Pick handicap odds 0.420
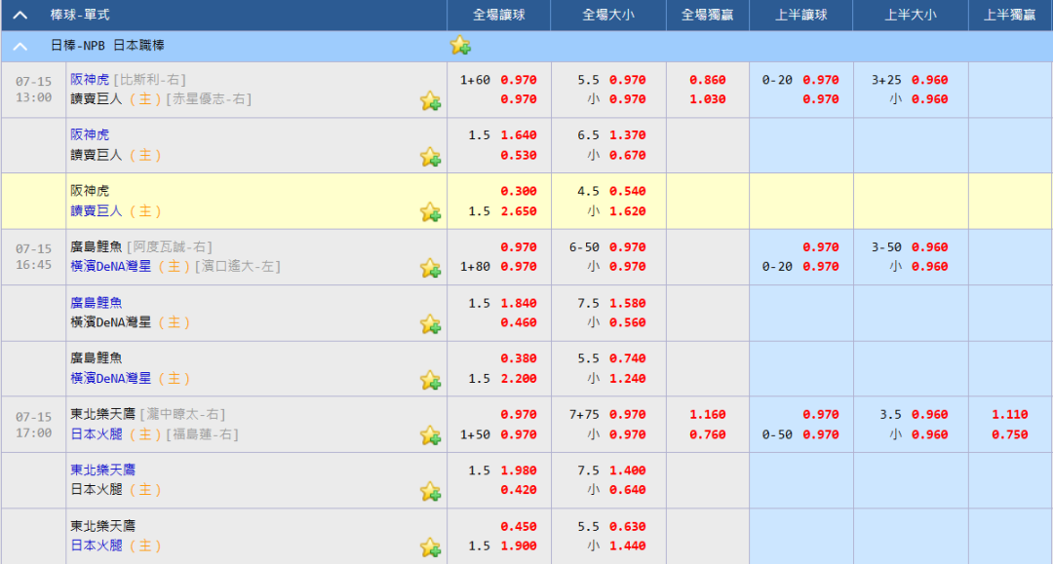This screenshot has width=1053, height=564. coord(519,490)
